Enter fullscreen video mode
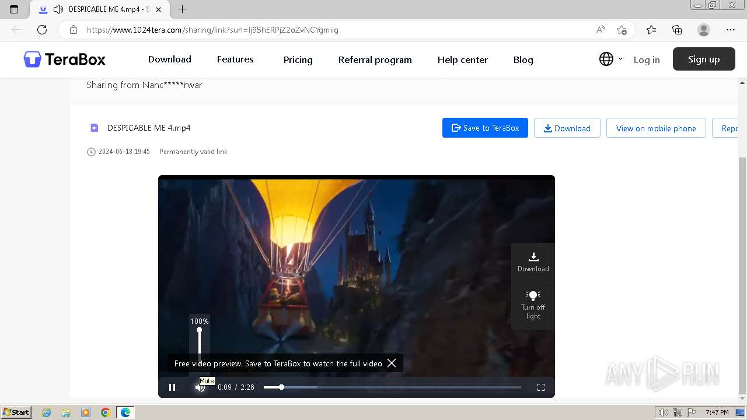This screenshot has height=420, width=747. click(x=541, y=387)
